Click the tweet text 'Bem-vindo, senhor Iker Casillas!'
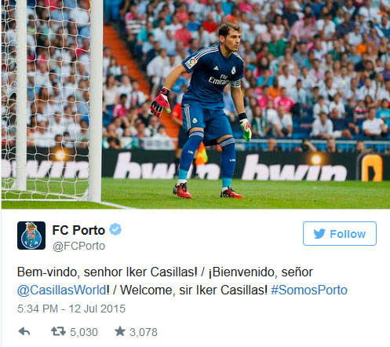Viewport: 390px width, 347px height. click(x=108, y=272)
